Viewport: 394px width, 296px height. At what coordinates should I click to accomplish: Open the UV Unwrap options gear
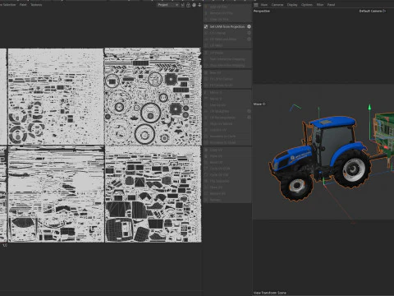click(x=249, y=33)
